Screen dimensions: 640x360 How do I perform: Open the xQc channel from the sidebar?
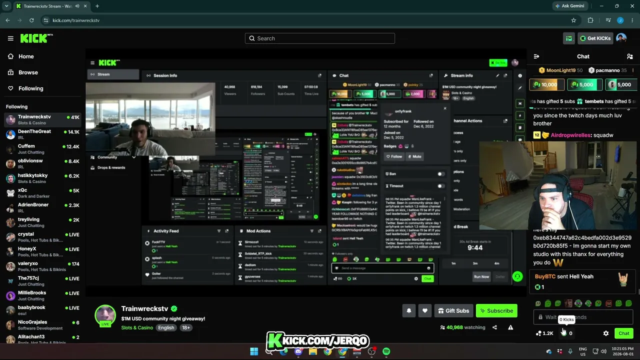tap(42, 193)
